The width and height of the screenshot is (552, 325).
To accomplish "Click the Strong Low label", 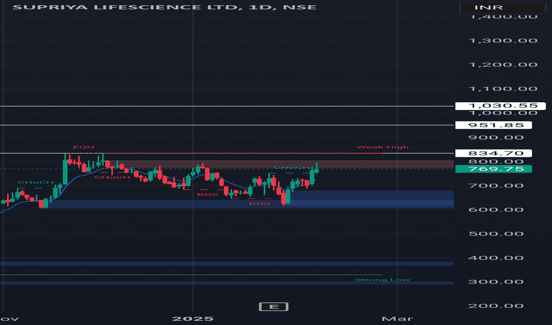I will click(x=383, y=279).
